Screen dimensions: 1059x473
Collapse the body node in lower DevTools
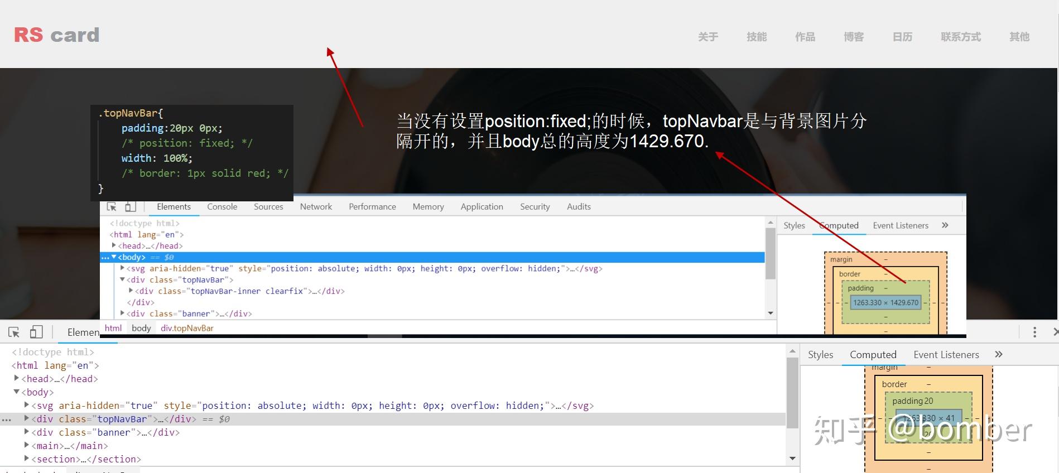[17, 392]
